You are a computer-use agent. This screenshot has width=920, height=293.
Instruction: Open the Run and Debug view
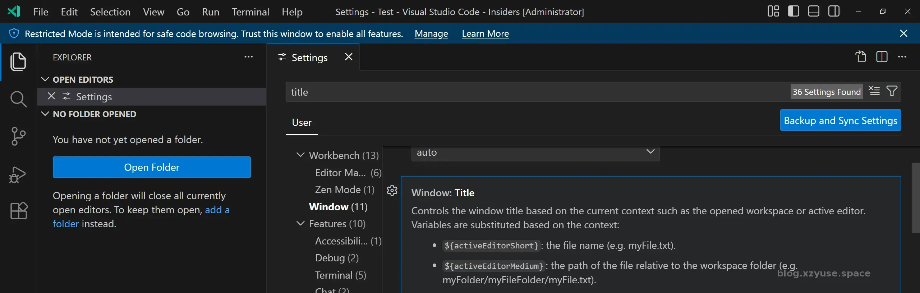[x=18, y=175]
